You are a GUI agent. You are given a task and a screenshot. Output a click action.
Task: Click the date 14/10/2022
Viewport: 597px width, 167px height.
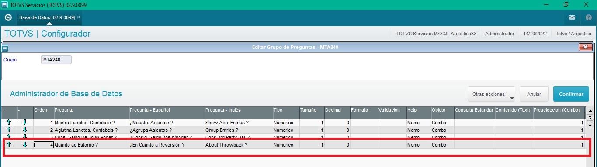pyautogui.click(x=535, y=34)
